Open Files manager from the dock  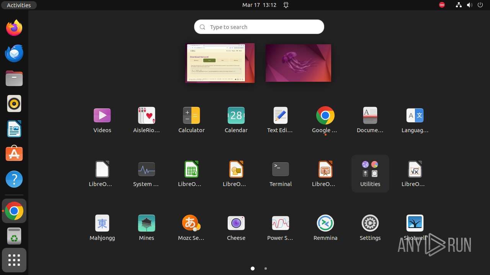point(14,78)
